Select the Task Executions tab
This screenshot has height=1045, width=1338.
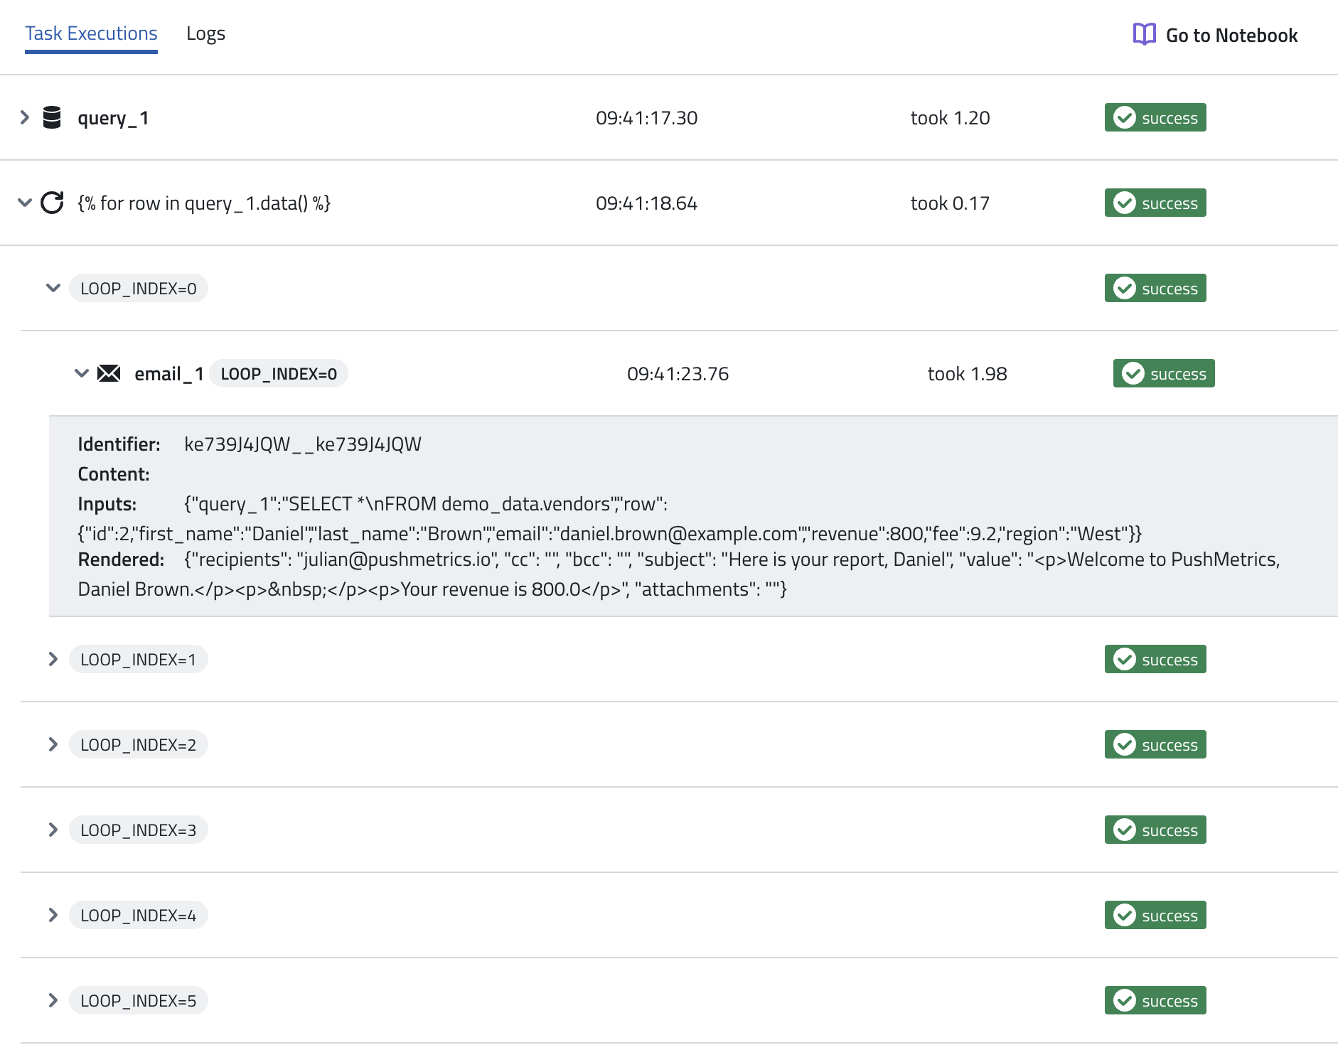(x=90, y=33)
